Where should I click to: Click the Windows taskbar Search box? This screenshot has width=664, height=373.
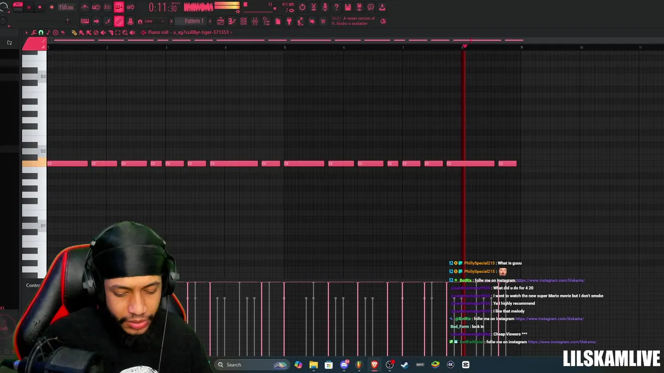pyautogui.click(x=251, y=365)
